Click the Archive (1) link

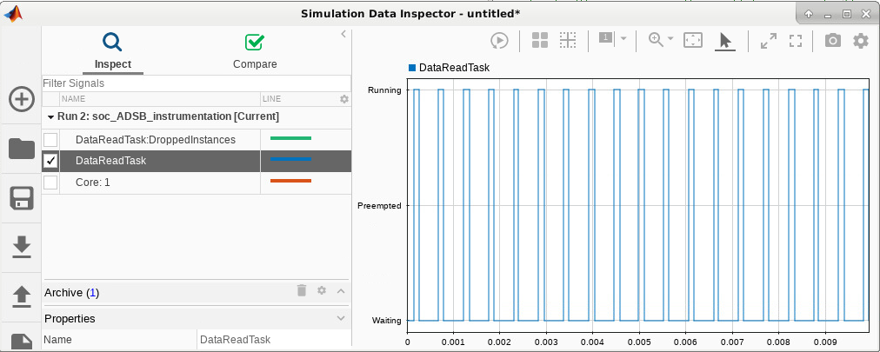[93, 292]
